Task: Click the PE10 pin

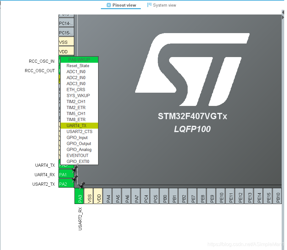Action: click(x=221, y=196)
